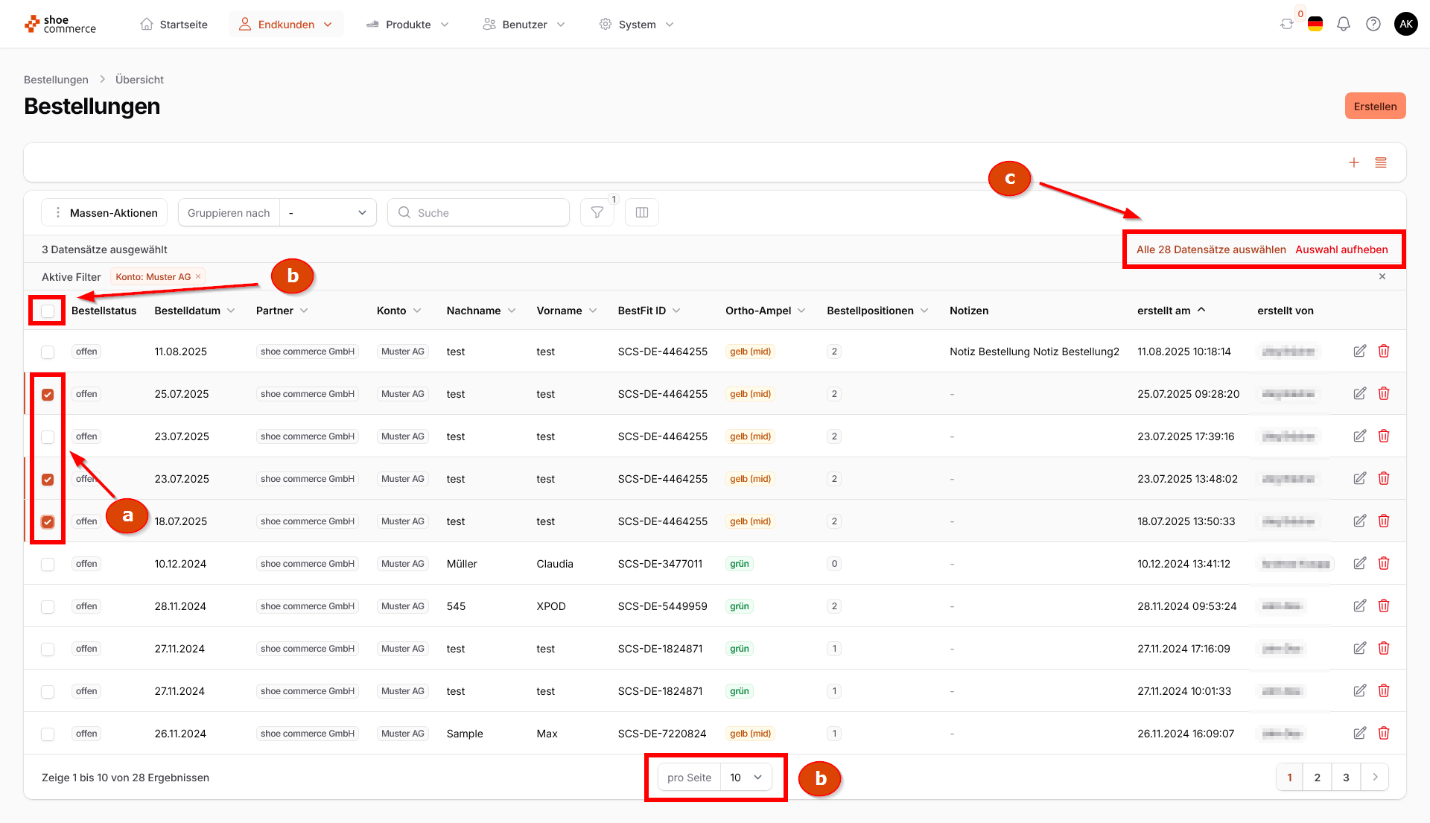Viewport: 1430px width, 823px height.
Task: Edit the Müller Claudia order
Action: pyautogui.click(x=1359, y=564)
